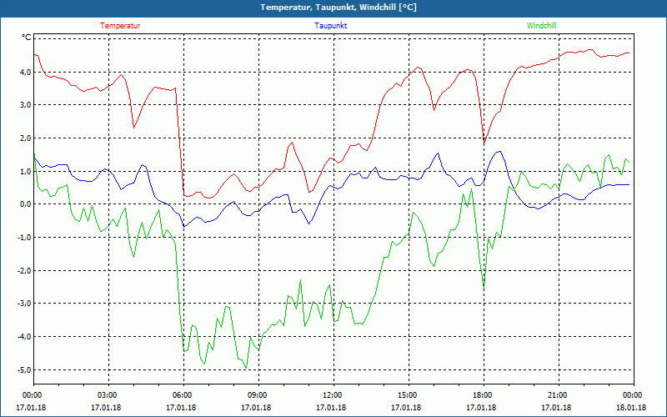Click the 17.01.18 date under 12:00
The width and height of the screenshot is (667, 417).
point(331,407)
